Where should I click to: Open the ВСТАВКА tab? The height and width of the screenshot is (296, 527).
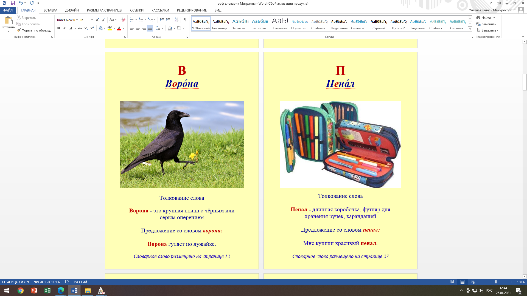point(50,10)
